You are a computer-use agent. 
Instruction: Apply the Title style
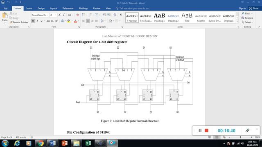pos(187,18)
